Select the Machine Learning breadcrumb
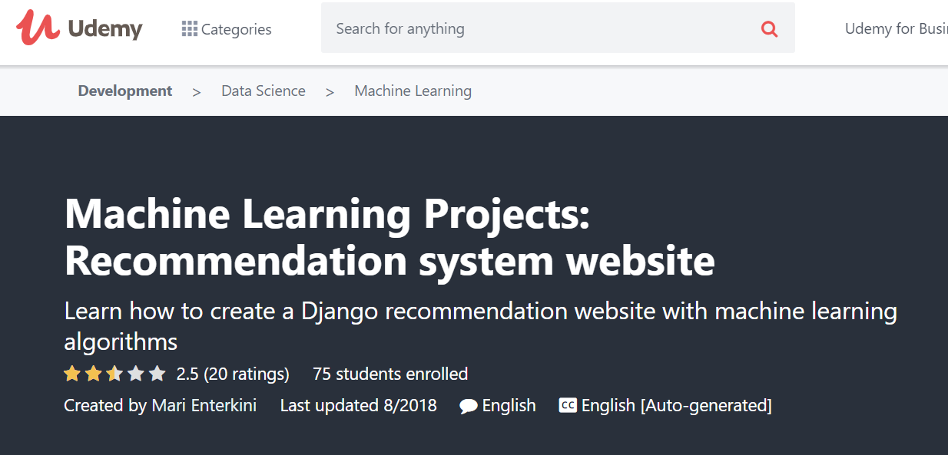This screenshot has width=948, height=455. (413, 91)
